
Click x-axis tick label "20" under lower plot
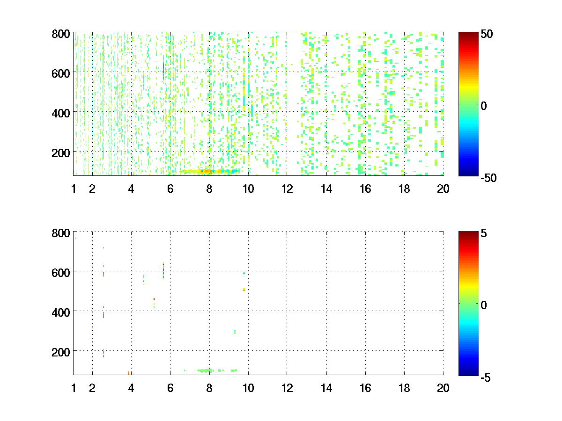coord(443,388)
